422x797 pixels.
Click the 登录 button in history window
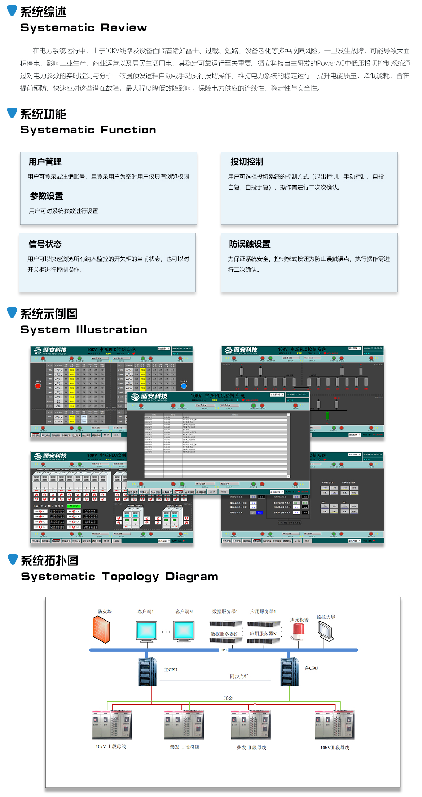point(212,492)
